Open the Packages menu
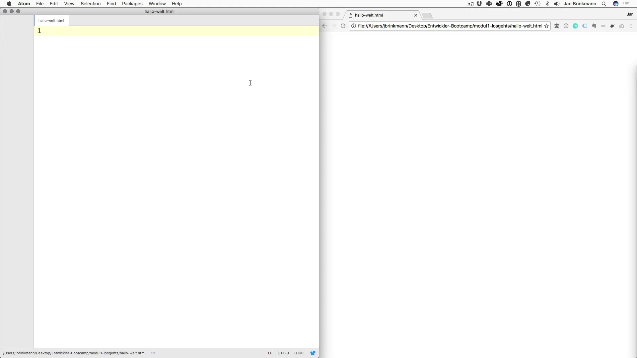 [132, 4]
